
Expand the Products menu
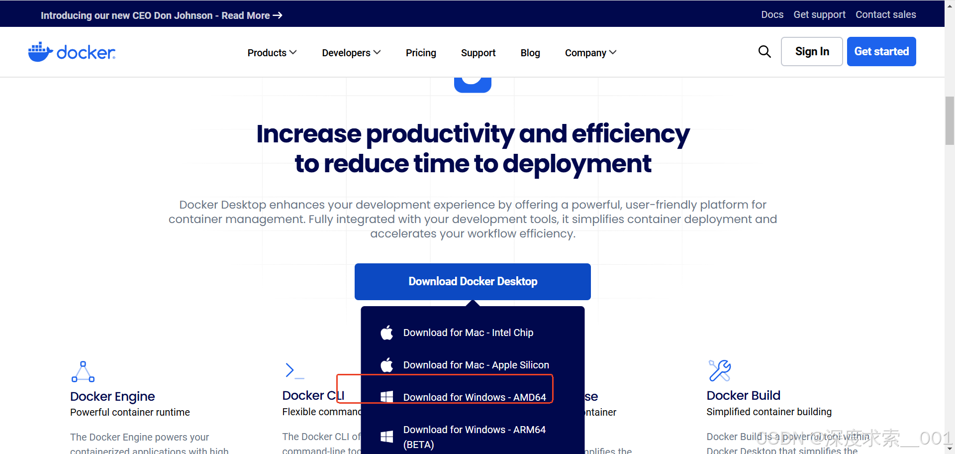(x=272, y=53)
